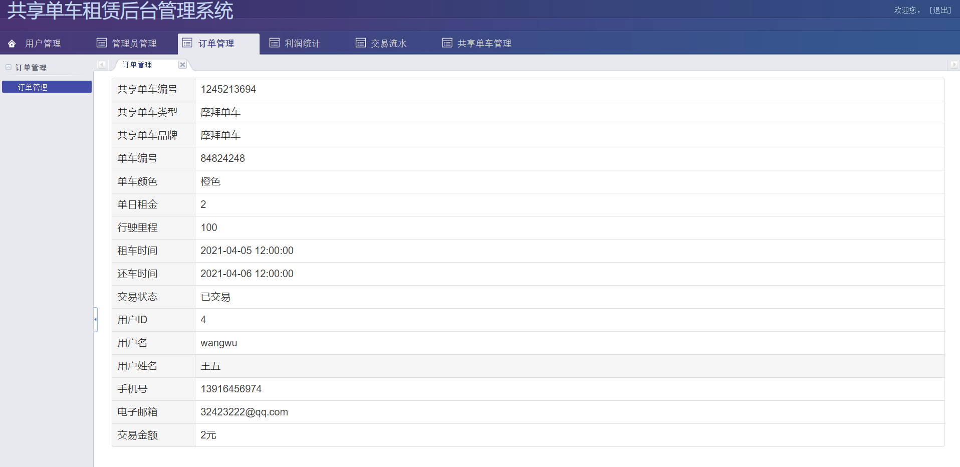Viewport: 960px width, 467px height.
Task: Click the 用户姓名 field label
Action: pos(137,366)
